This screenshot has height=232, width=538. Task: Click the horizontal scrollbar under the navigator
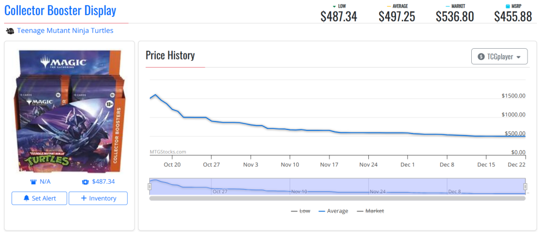pyautogui.click(x=337, y=198)
